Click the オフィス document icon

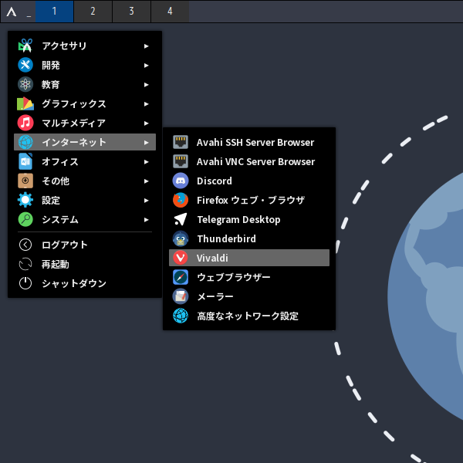(x=25, y=161)
